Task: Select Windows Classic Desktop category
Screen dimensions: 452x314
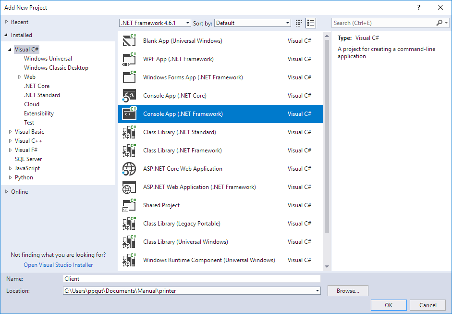Action: 56,68
